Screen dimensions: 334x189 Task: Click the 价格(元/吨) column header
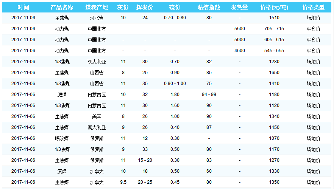pyautogui.click(x=274, y=8)
